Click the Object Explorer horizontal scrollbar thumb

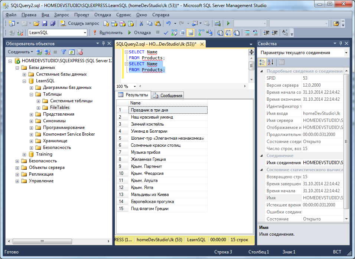tap(42, 241)
